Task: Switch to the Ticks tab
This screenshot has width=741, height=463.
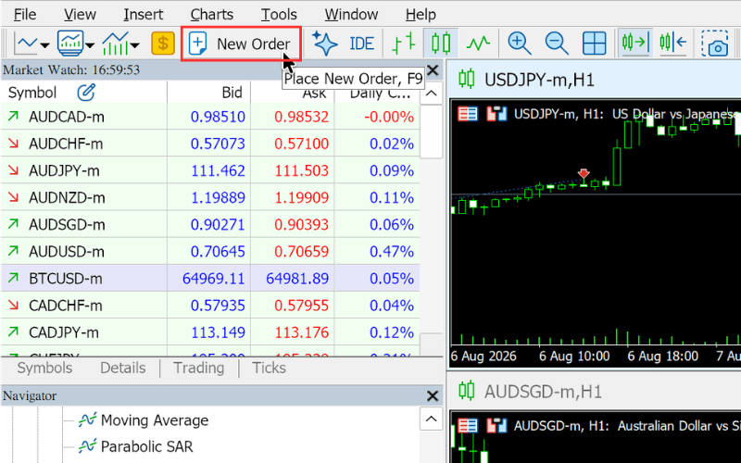Action: [x=269, y=368]
